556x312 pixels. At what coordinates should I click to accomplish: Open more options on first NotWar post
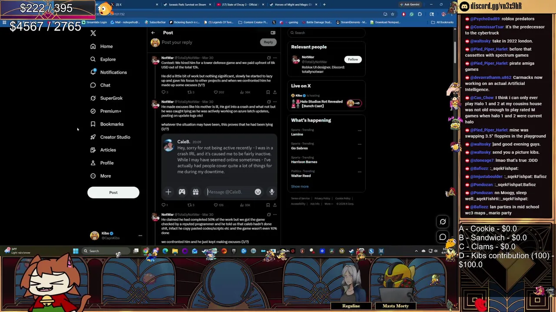[x=275, y=58]
